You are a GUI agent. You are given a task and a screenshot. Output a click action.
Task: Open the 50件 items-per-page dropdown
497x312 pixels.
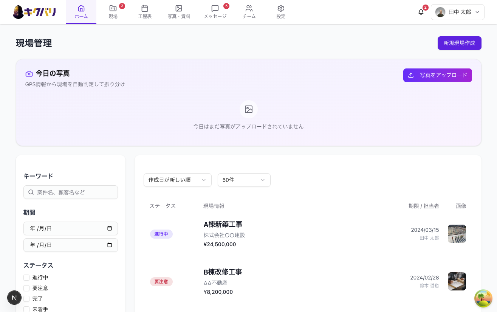[x=244, y=180]
